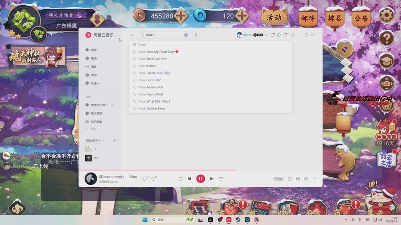Add current song to playlist icon
401x225 pixels.
click(290, 179)
